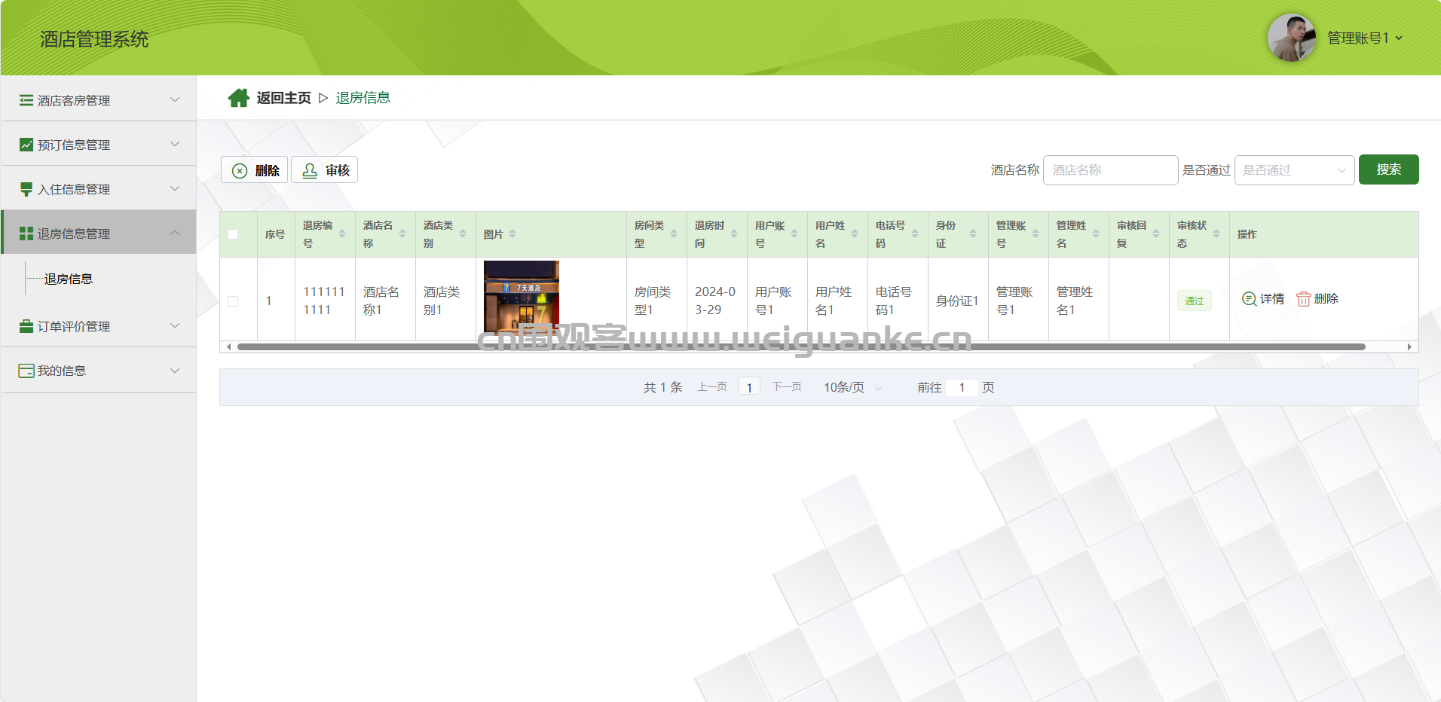
Task: Open the 管理账号1 user menu
Action: pos(1364,38)
